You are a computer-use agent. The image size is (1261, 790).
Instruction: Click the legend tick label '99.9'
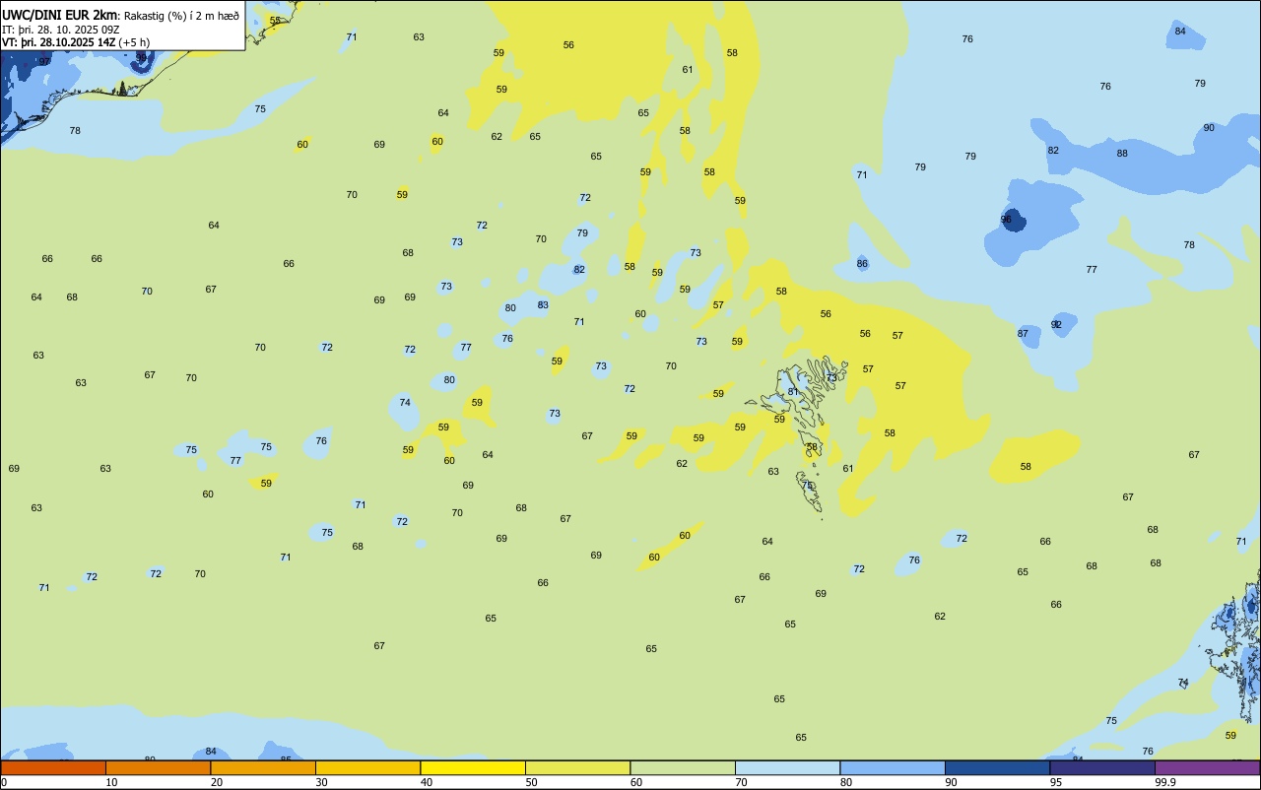pos(1165,782)
